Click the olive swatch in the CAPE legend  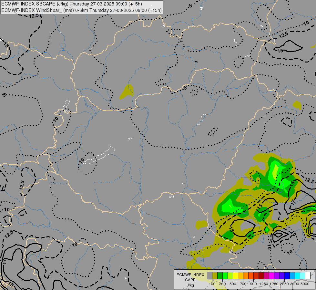click(215, 276)
